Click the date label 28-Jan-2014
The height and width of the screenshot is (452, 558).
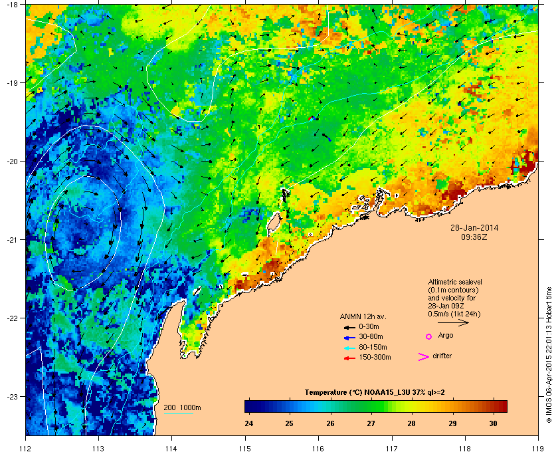pyautogui.click(x=474, y=228)
